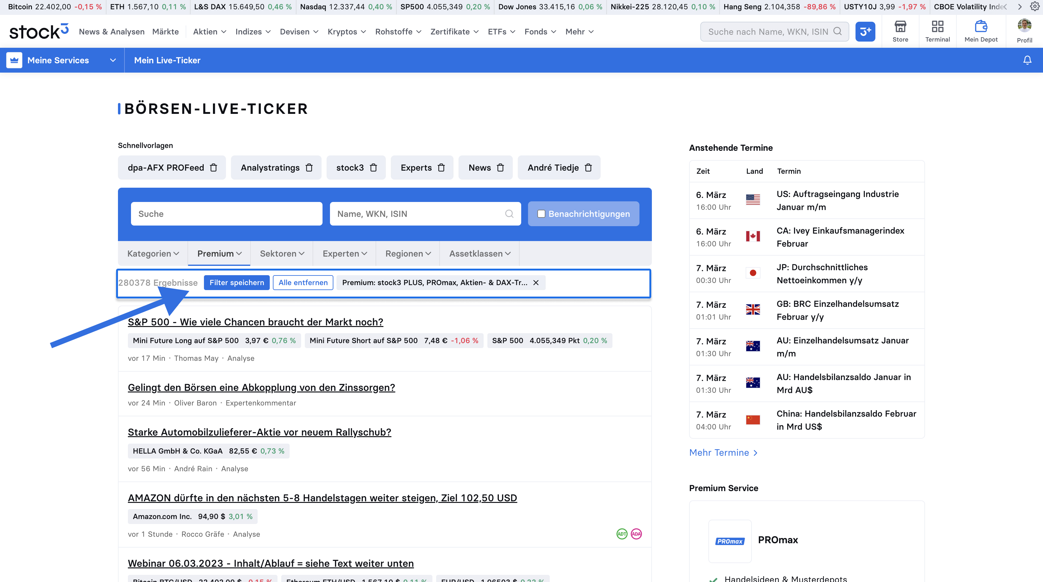Expand the Assetklassen filter

479,253
